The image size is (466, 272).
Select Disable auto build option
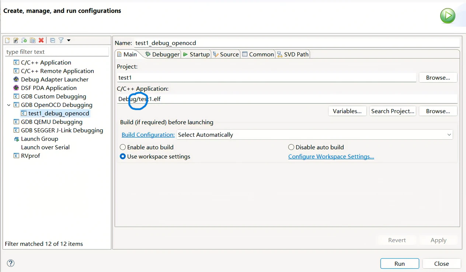(x=291, y=147)
